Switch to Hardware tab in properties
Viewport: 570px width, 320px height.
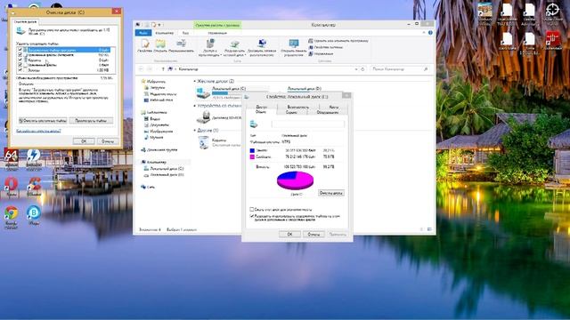(x=328, y=113)
